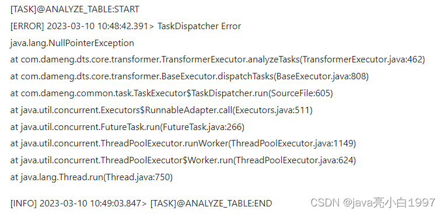
Task: Click the ThreadPoolExecutor$Worker.run stack frame
Action: pos(183,160)
